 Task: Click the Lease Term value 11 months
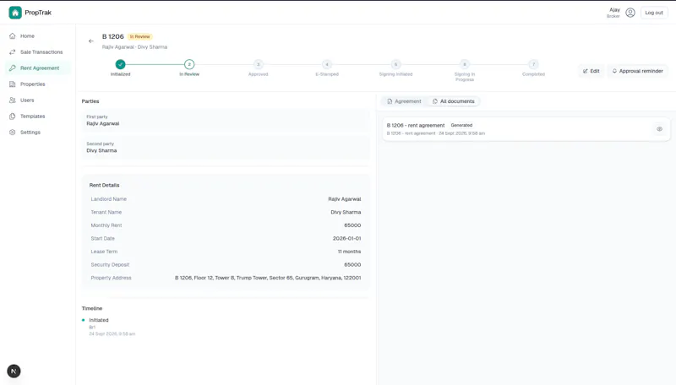(349, 252)
